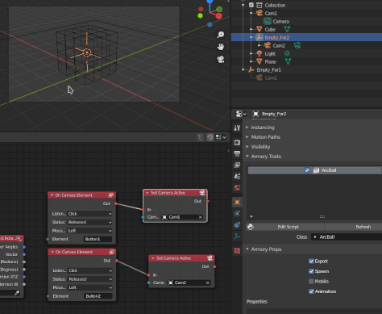Open the Object Constraints tab icon
The width and height of the screenshot is (382, 314).
pos(237,225)
